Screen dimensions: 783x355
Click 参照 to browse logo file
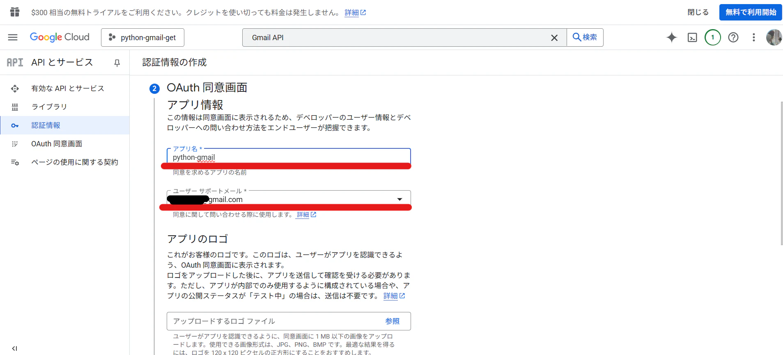point(392,321)
